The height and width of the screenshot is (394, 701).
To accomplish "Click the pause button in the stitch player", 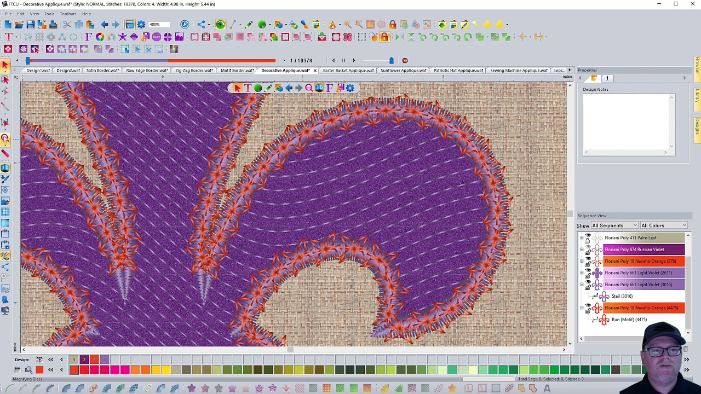I will 343,60.
